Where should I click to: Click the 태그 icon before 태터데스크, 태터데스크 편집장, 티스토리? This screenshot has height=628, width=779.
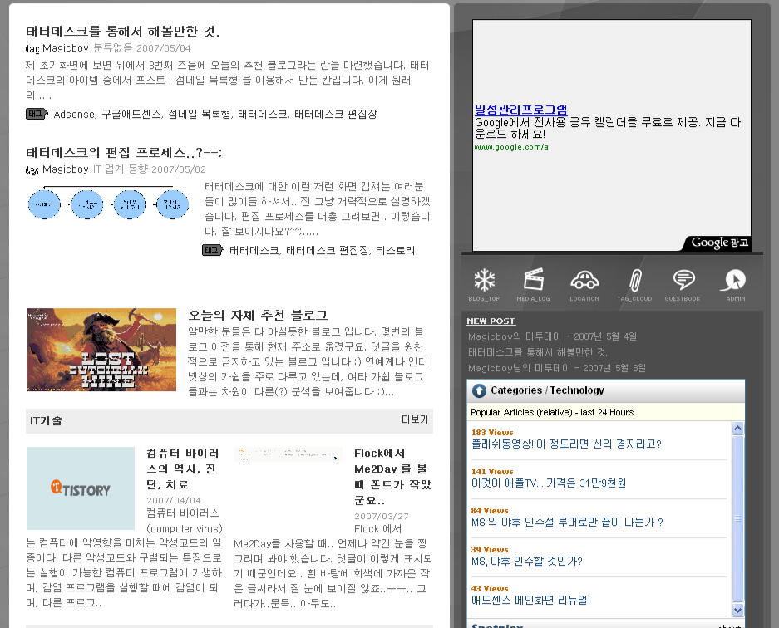pyautogui.click(x=213, y=250)
